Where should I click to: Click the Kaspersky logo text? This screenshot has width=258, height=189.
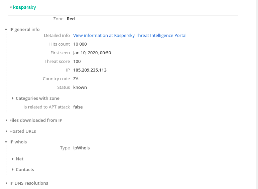pyautogui.click(x=24, y=7)
